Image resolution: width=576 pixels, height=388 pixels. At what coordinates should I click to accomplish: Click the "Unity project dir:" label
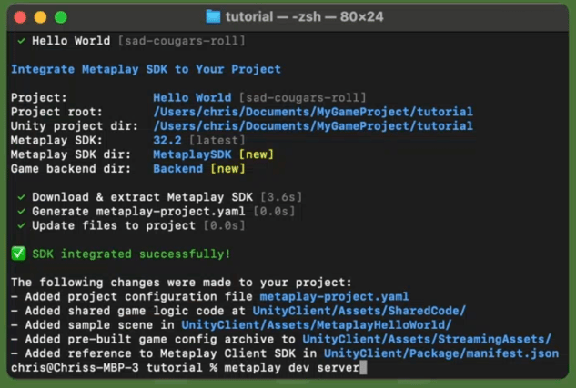[x=75, y=126]
